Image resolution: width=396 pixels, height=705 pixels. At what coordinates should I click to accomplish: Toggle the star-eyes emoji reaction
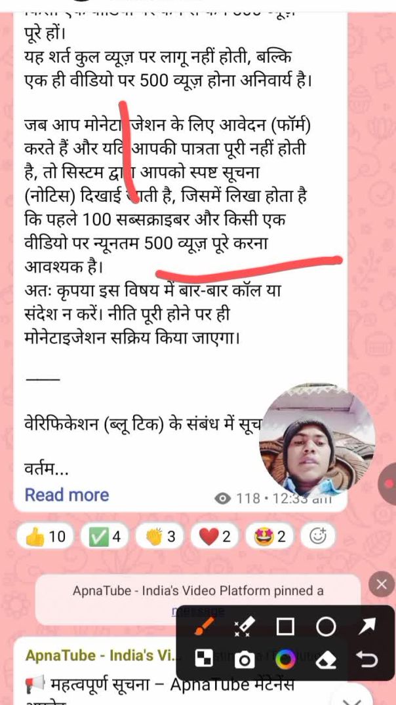[x=269, y=537]
